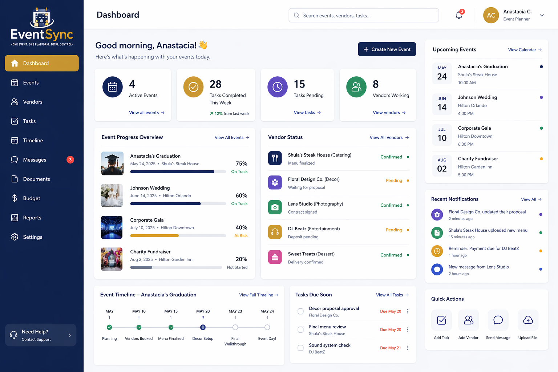Click the Send Message quick action icon

(x=498, y=320)
